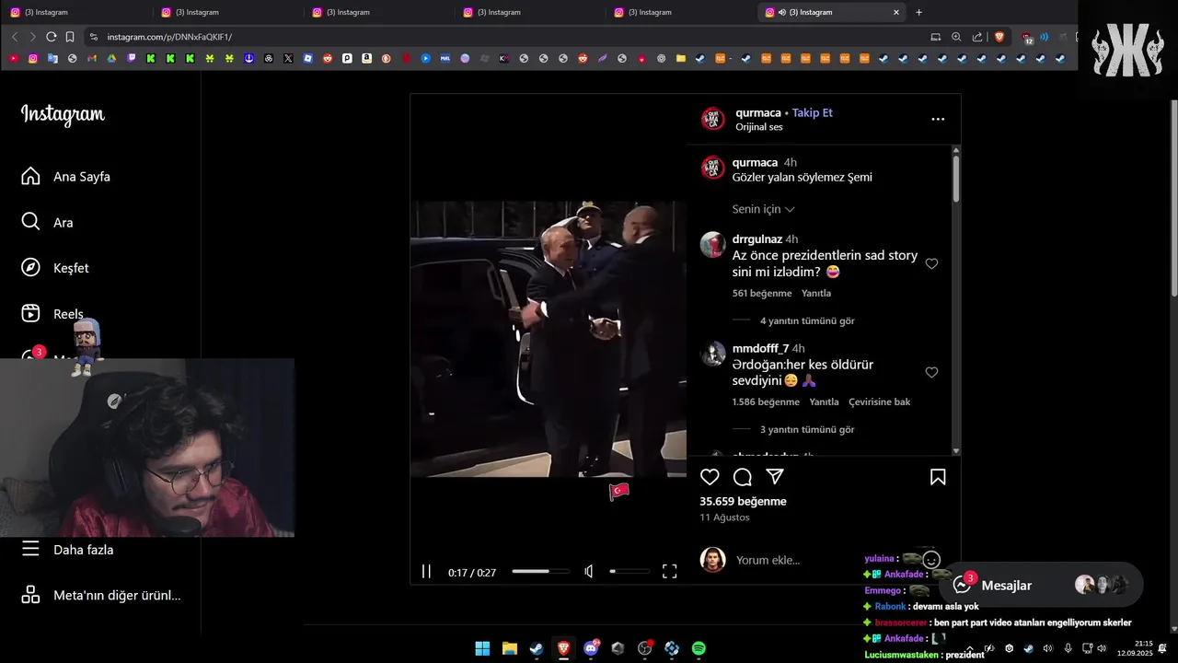Open X bookmark in bookmarks bar
The width and height of the screenshot is (1178, 663).
(288, 58)
